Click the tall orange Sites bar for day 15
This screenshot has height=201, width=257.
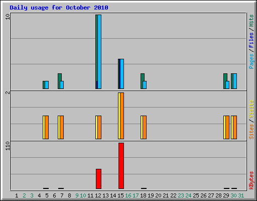(x=122, y=116)
